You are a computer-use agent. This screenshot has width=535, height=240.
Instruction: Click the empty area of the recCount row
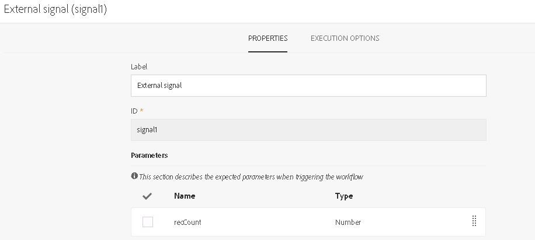[269, 222]
